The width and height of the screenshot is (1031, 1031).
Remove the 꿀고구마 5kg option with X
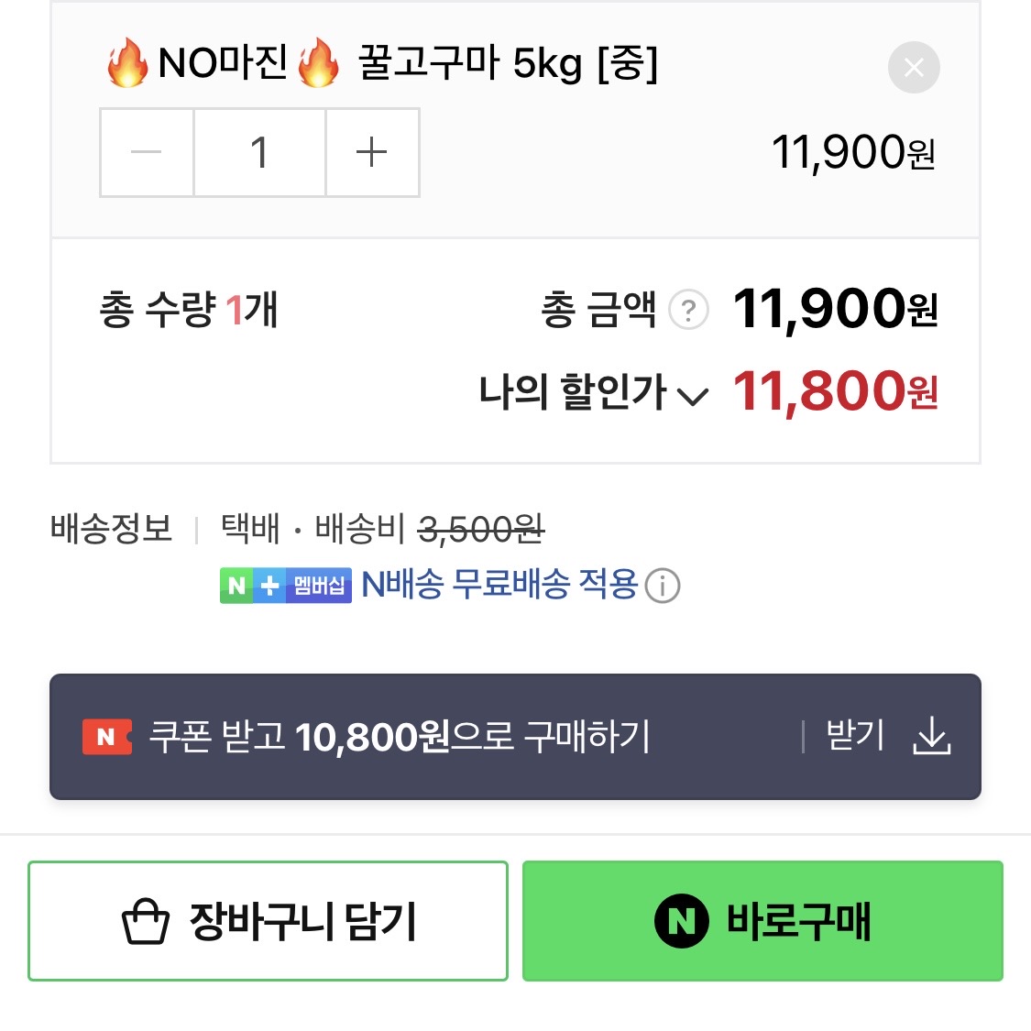click(x=914, y=67)
